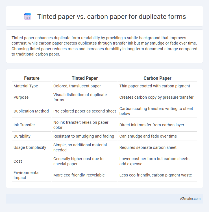209x212 pixels.
Task: Click the Environmental Impact row label
Action: [27, 175]
